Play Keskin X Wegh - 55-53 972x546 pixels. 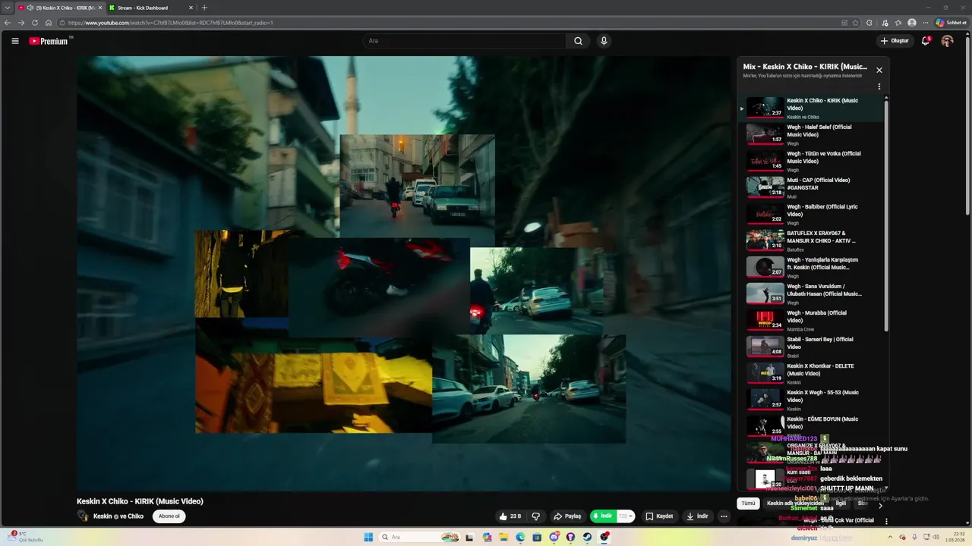811,400
